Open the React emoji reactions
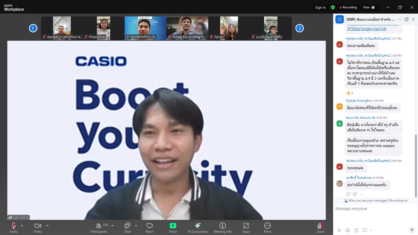This screenshot has width=418, height=235. click(149, 227)
